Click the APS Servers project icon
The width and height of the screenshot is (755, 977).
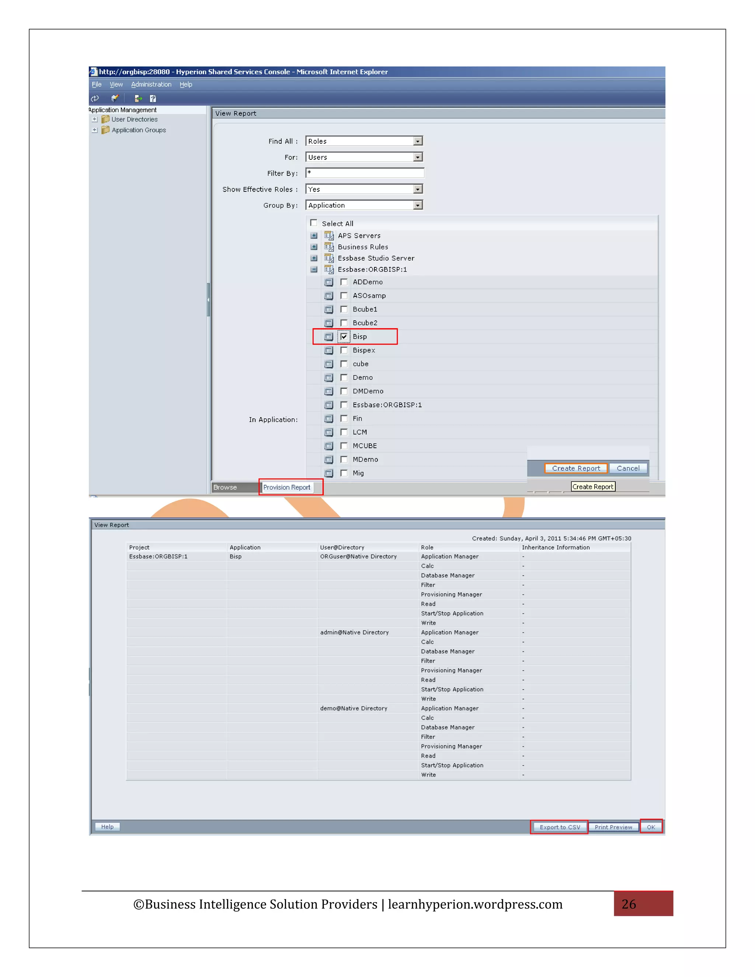(x=329, y=236)
